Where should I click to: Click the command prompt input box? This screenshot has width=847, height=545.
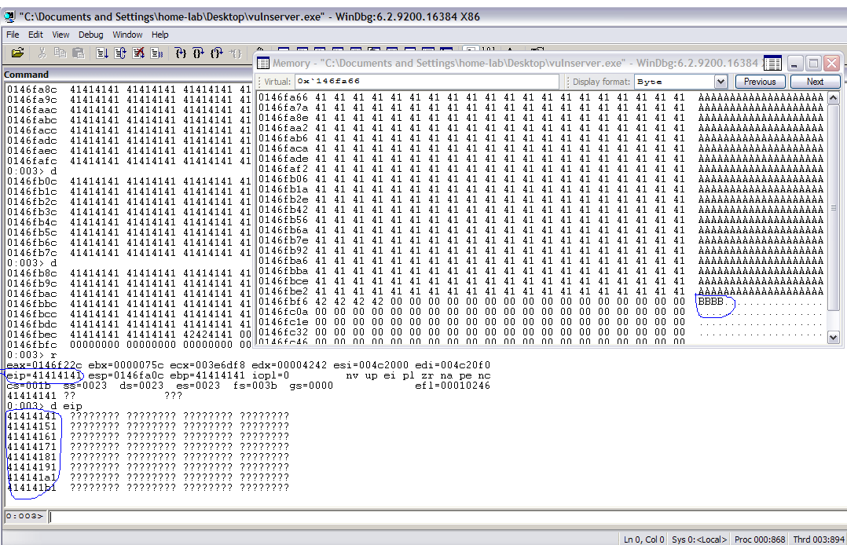(440, 516)
